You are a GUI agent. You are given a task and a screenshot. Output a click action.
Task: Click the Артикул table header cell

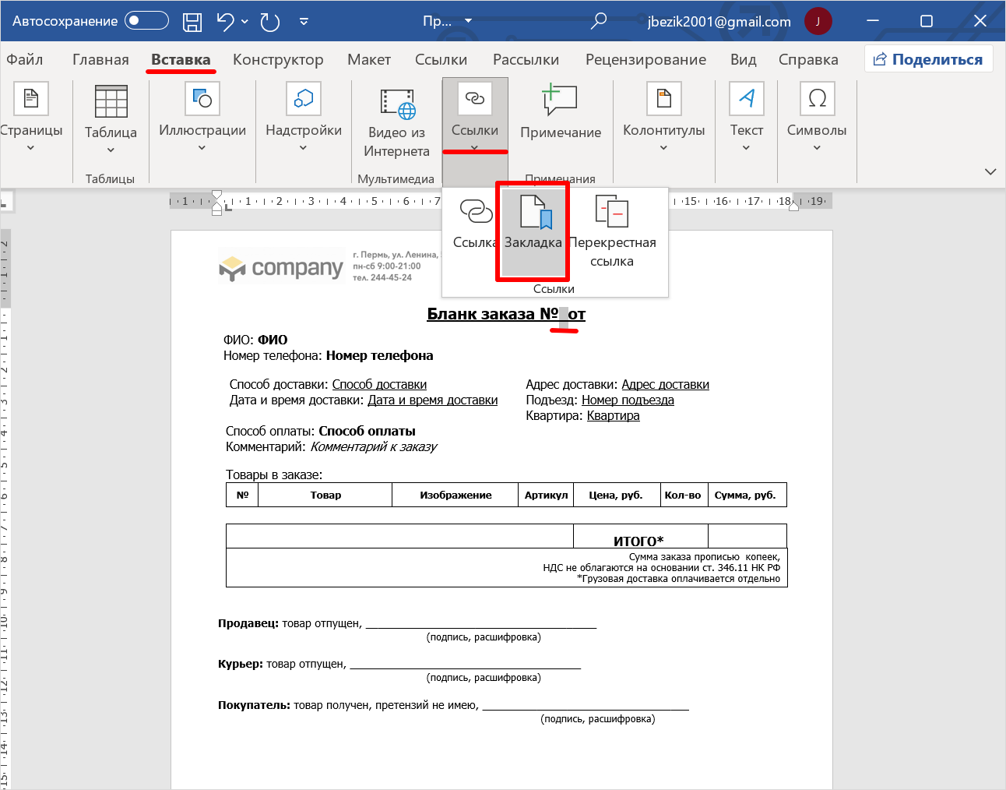coord(546,495)
